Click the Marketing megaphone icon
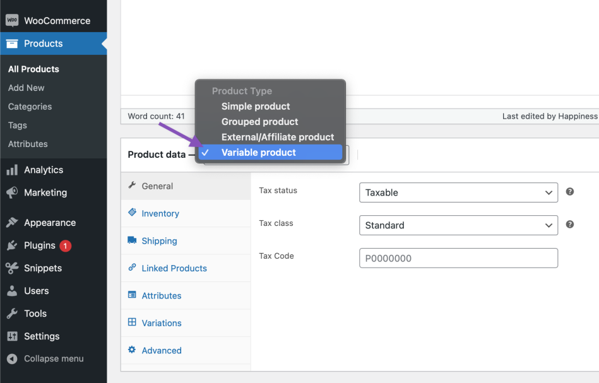The height and width of the screenshot is (383, 599). coord(12,192)
